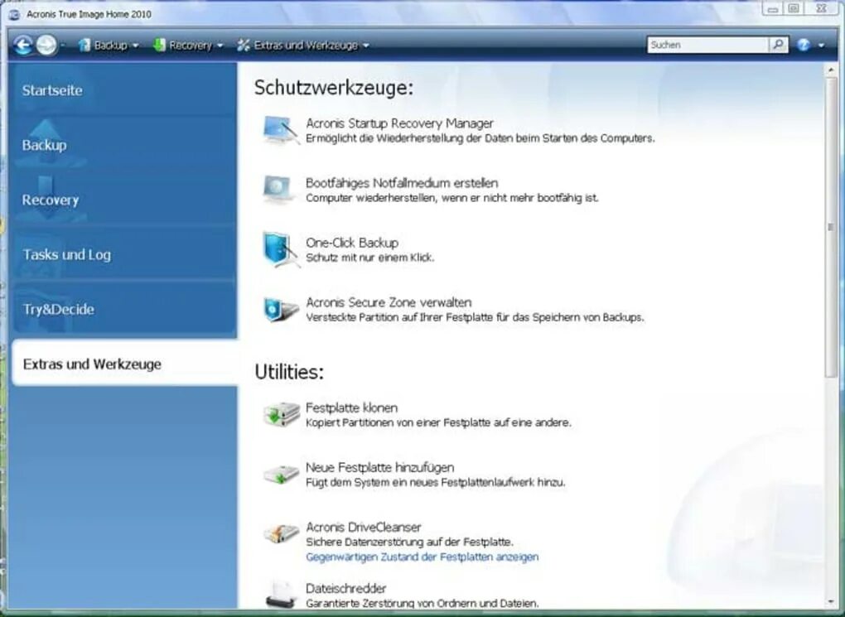
Task: Click the scrollbar up arrow
Action: point(831,70)
